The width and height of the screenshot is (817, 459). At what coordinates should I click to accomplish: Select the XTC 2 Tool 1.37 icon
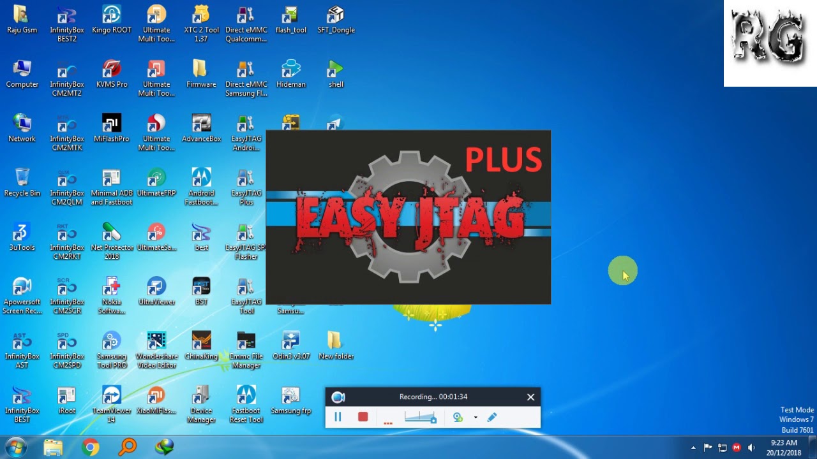[x=201, y=24]
